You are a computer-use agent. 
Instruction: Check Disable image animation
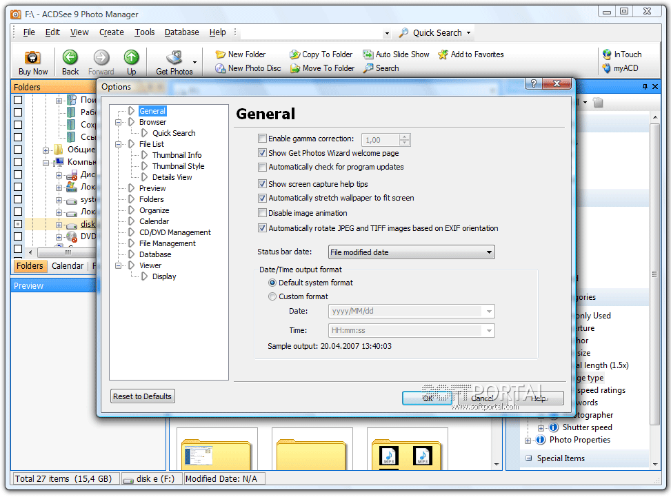(262, 212)
